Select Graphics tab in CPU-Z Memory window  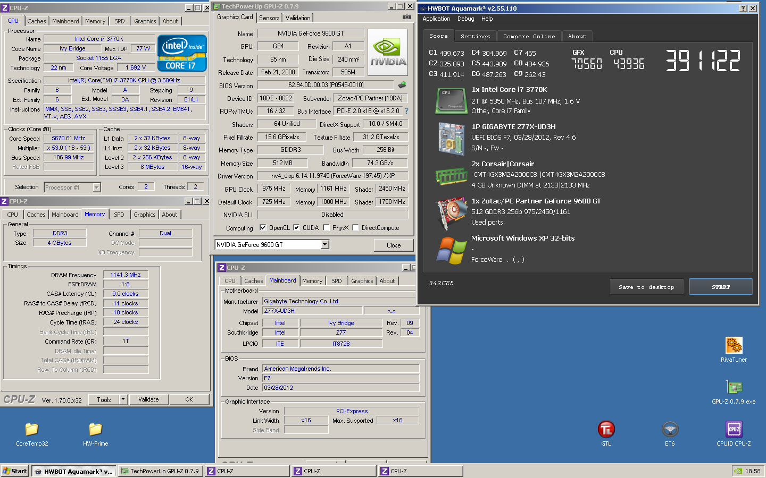pyautogui.click(x=145, y=215)
